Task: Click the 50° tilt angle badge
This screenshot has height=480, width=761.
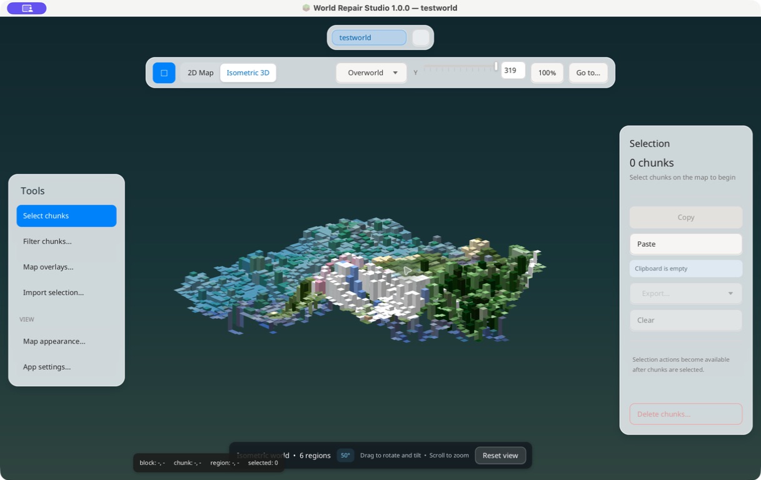Action: pyautogui.click(x=345, y=456)
